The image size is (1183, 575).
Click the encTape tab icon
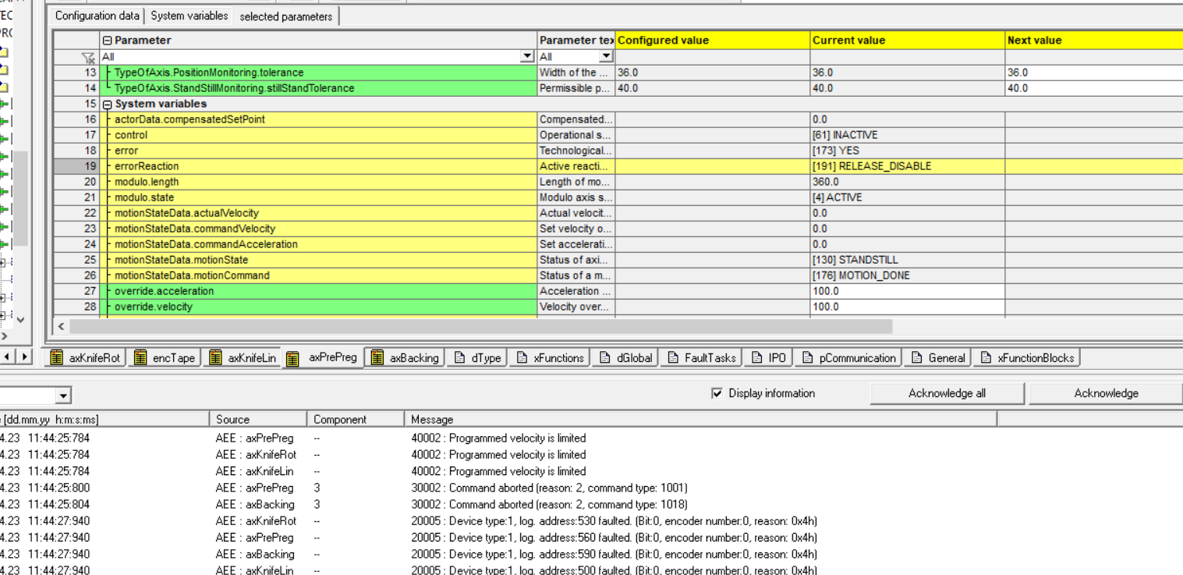140,358
